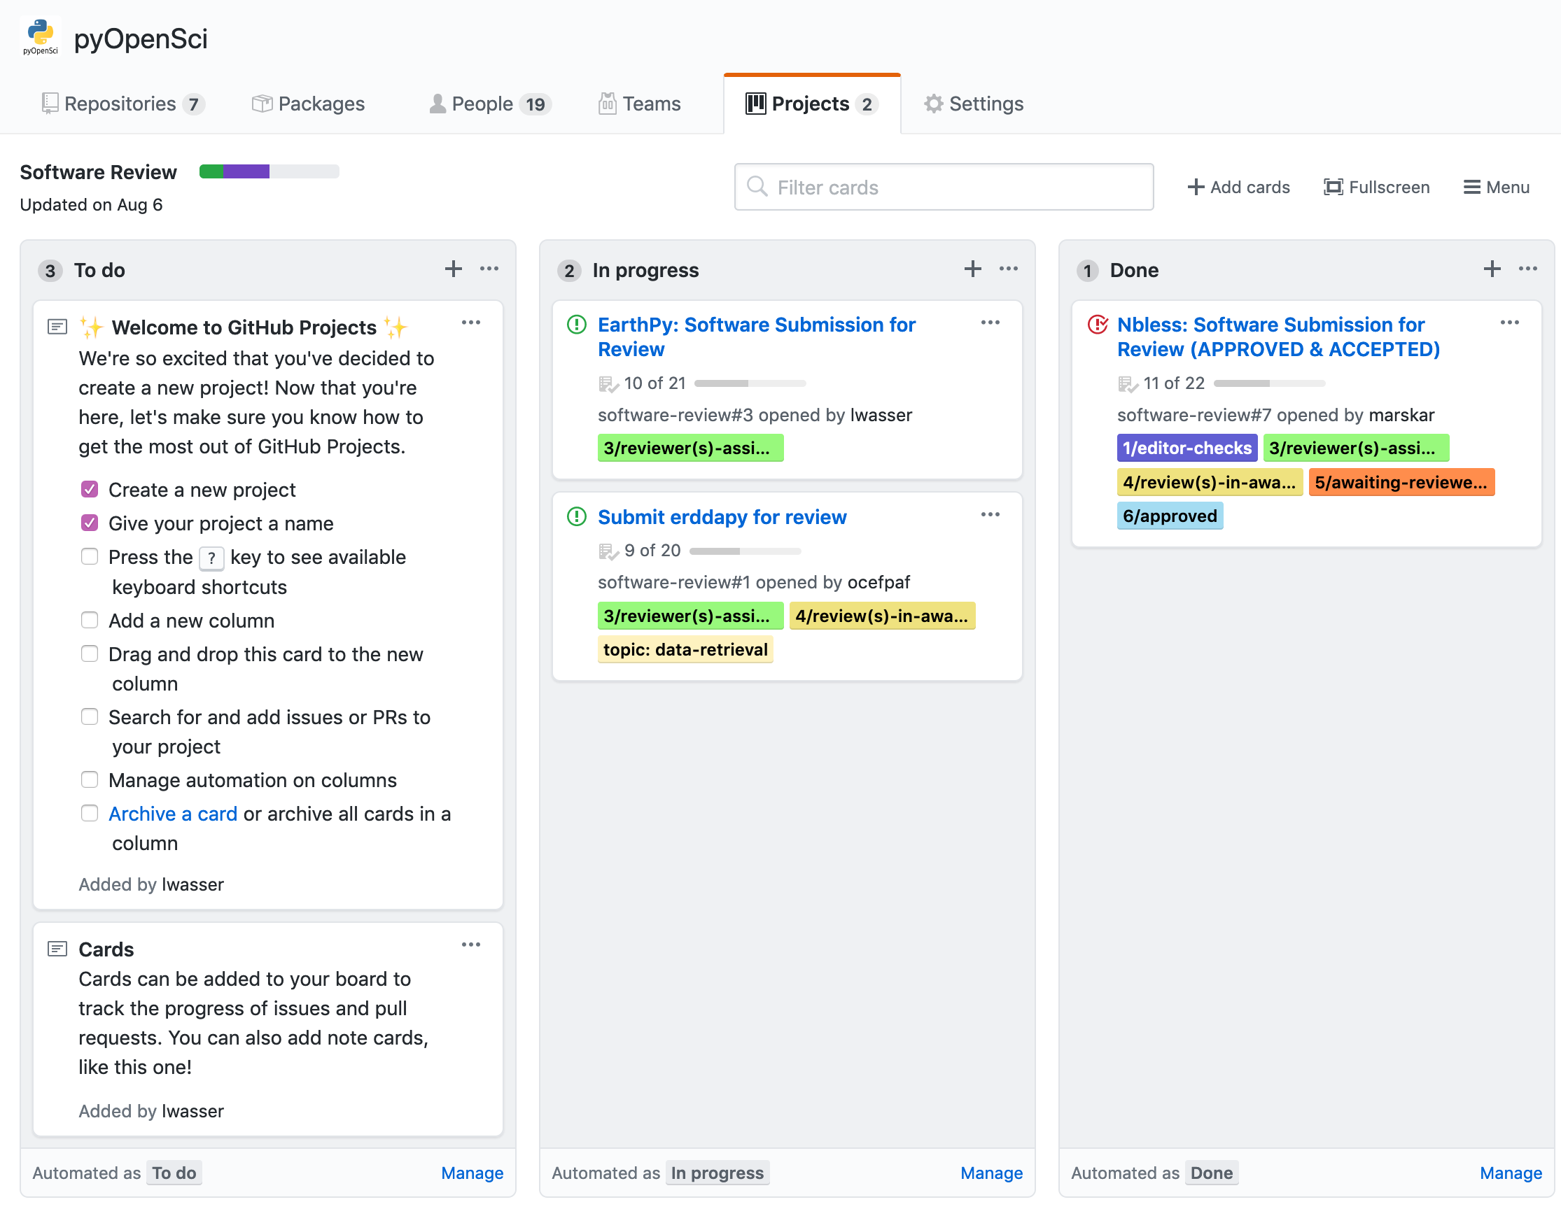Check Drag and drop this card task
Screen dimensions: 1561x1209
tap(90, 653)
